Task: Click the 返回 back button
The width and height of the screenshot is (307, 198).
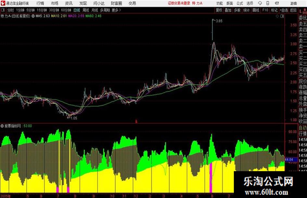Action: (293, 10)
